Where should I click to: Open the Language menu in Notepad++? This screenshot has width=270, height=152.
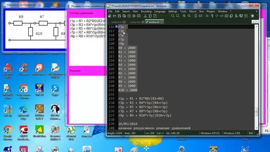159,11
